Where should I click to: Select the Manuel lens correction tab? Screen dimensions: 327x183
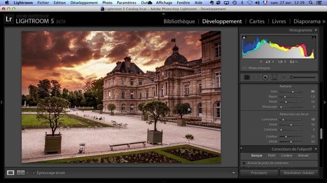(303, 156)
